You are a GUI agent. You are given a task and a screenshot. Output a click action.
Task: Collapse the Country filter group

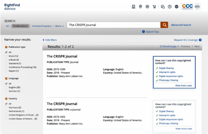6,99
